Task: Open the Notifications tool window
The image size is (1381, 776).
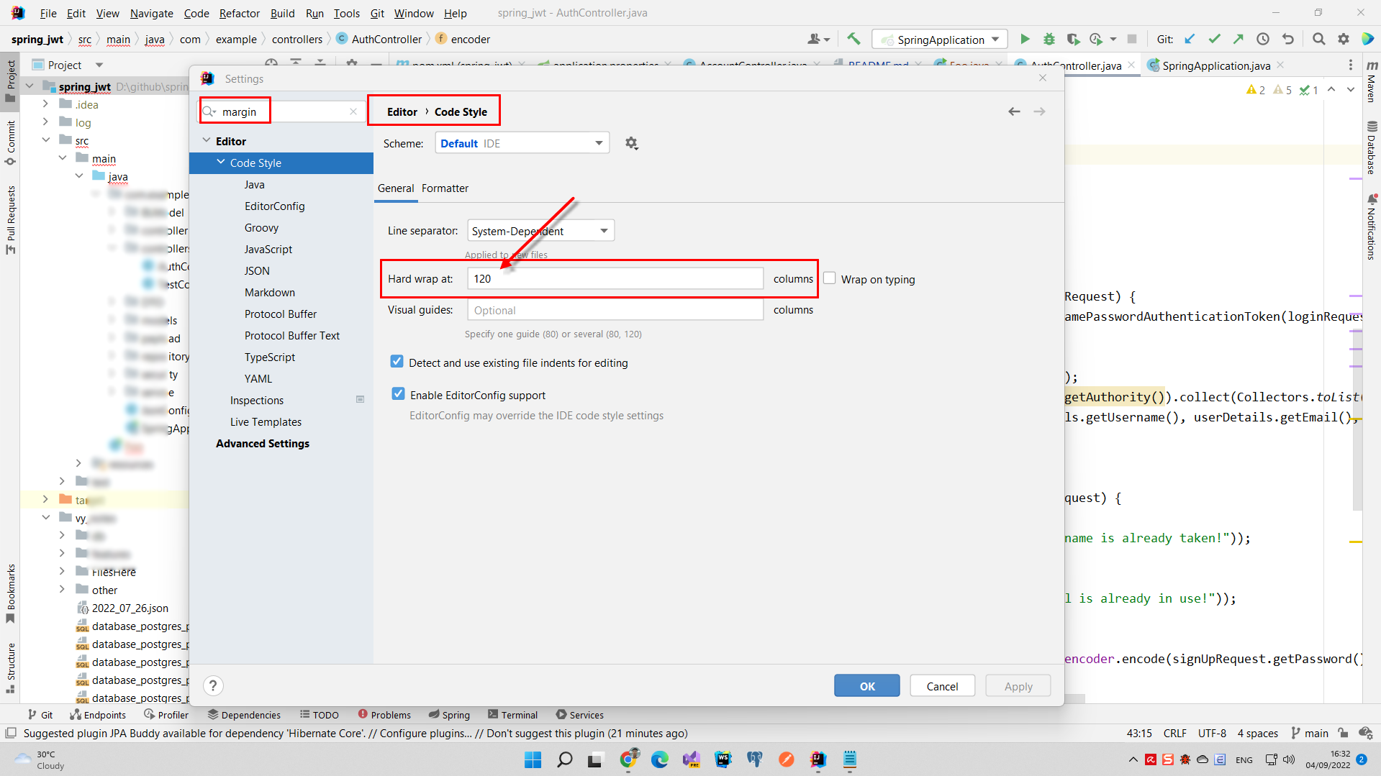Action: (1372, 227)
